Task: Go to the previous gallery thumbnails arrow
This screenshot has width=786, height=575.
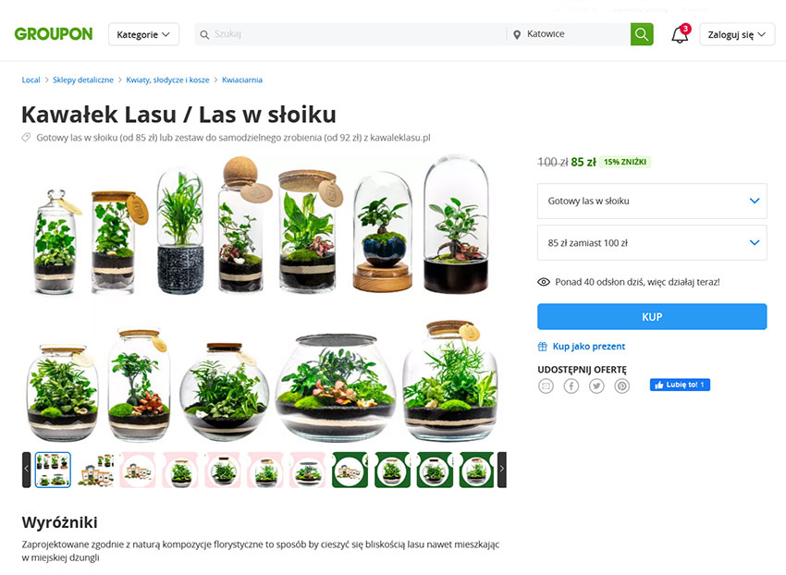Action: click(x=27, y=470)
